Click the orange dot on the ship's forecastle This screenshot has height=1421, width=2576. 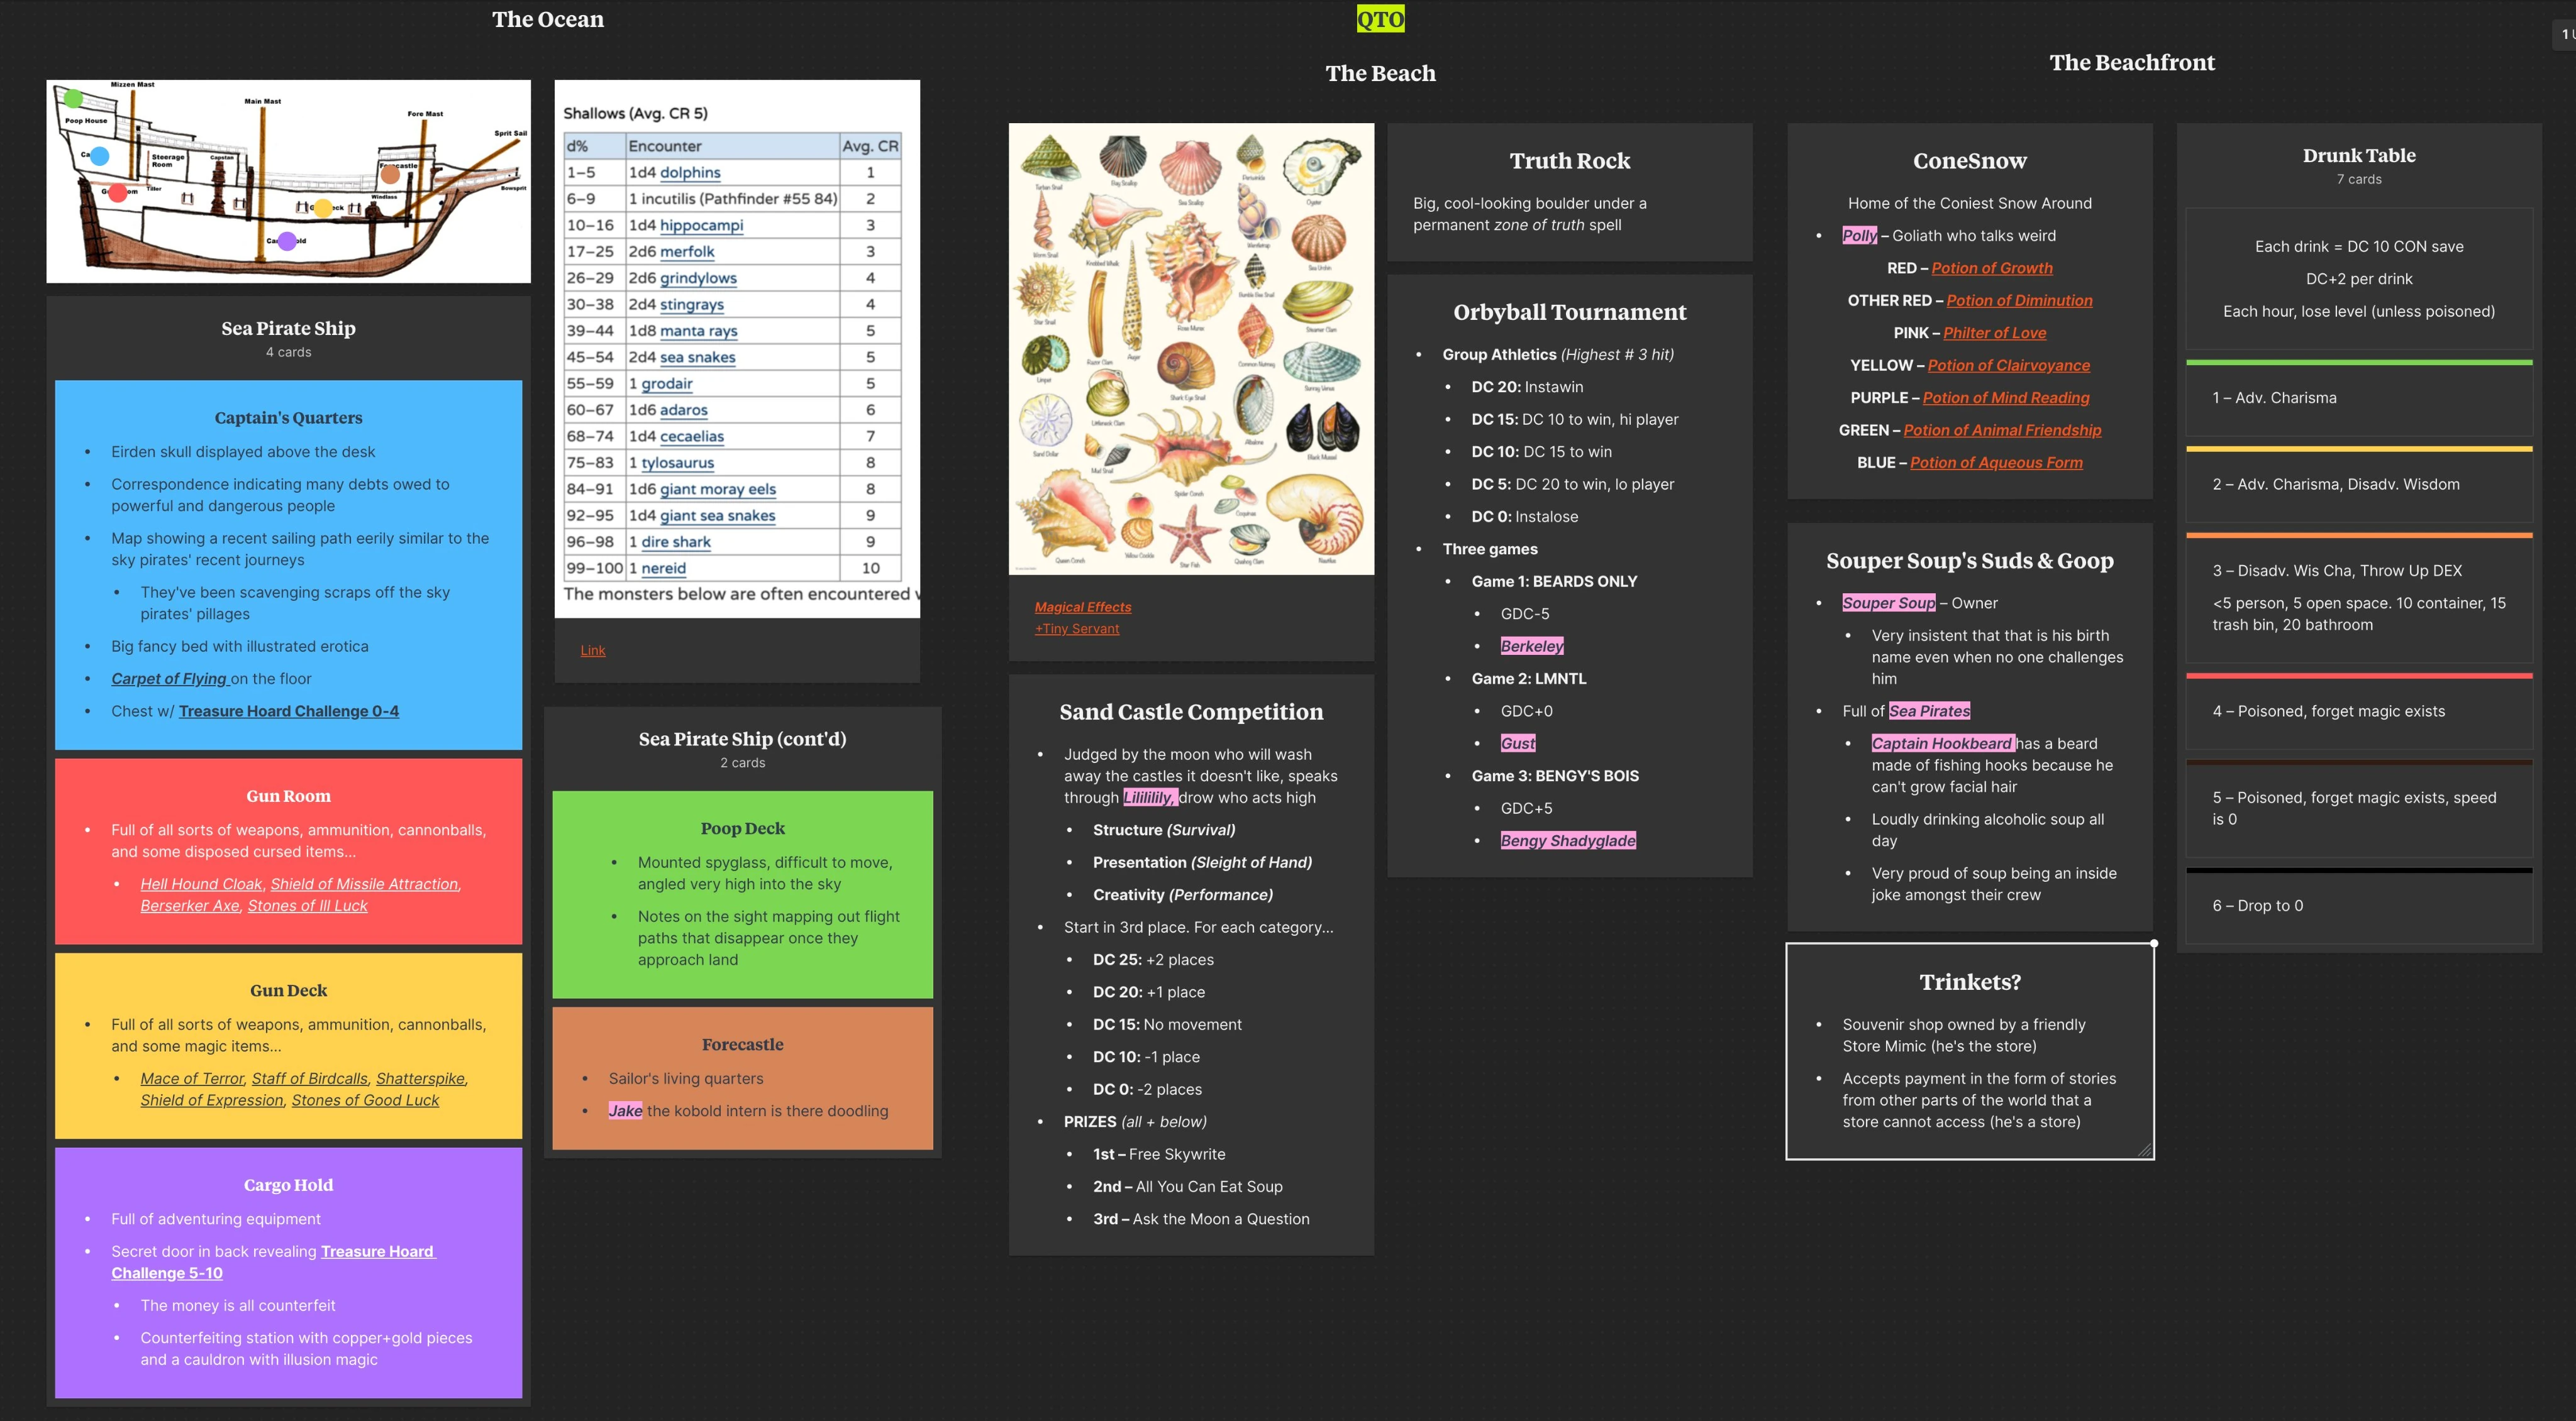pyautogui.click(x=391, y=175)
